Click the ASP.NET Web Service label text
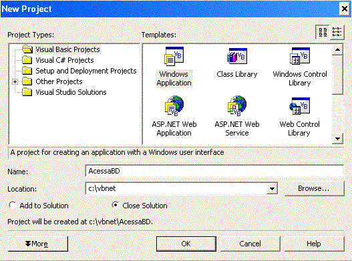Screen dimensions: 352x261 coord(237,129)
